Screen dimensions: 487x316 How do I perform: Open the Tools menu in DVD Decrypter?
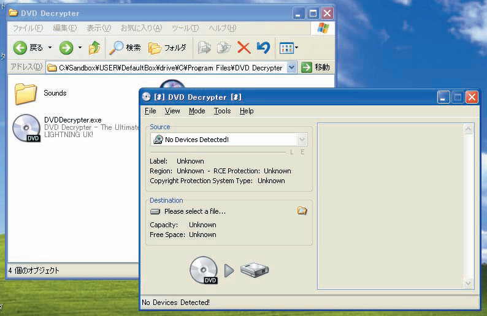(x=222, y=111)
